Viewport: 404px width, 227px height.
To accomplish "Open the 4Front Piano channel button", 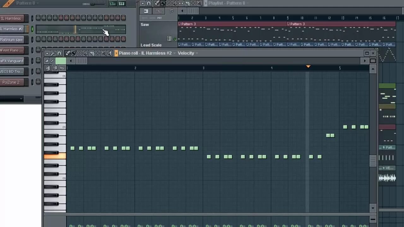I will pos(12,50).
